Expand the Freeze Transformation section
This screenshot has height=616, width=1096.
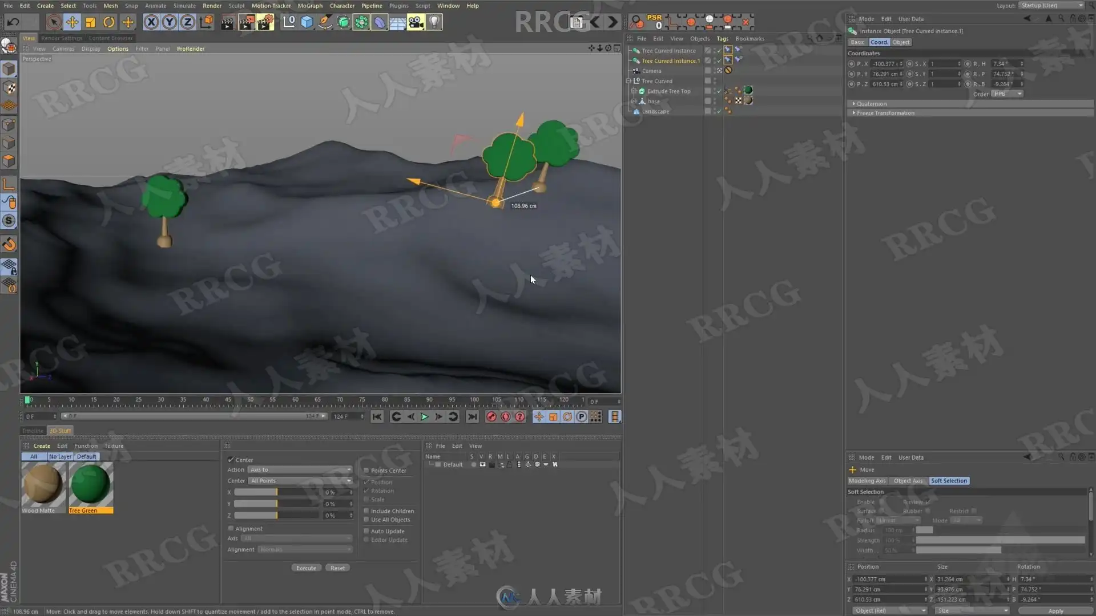pyautogui.click(x=885, y=113)
